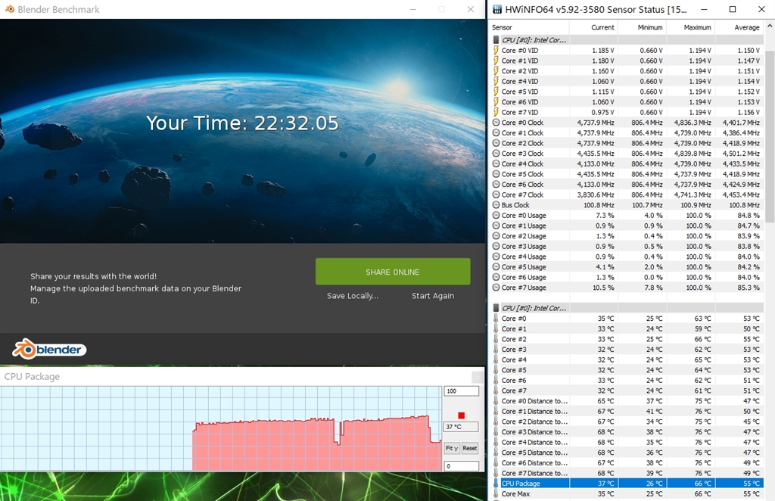775x501 pixels.
Task: Click the Blender logo
Action: tap(49, 349)
